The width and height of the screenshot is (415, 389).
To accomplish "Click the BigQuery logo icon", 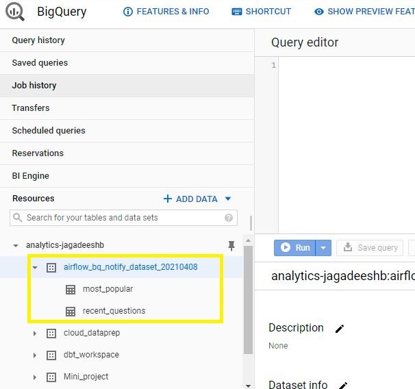I will (15, 12).
